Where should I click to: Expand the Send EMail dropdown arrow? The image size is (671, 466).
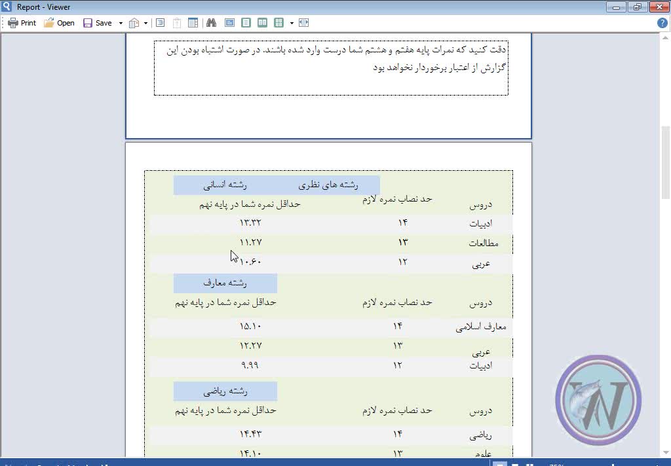[145, 23]
